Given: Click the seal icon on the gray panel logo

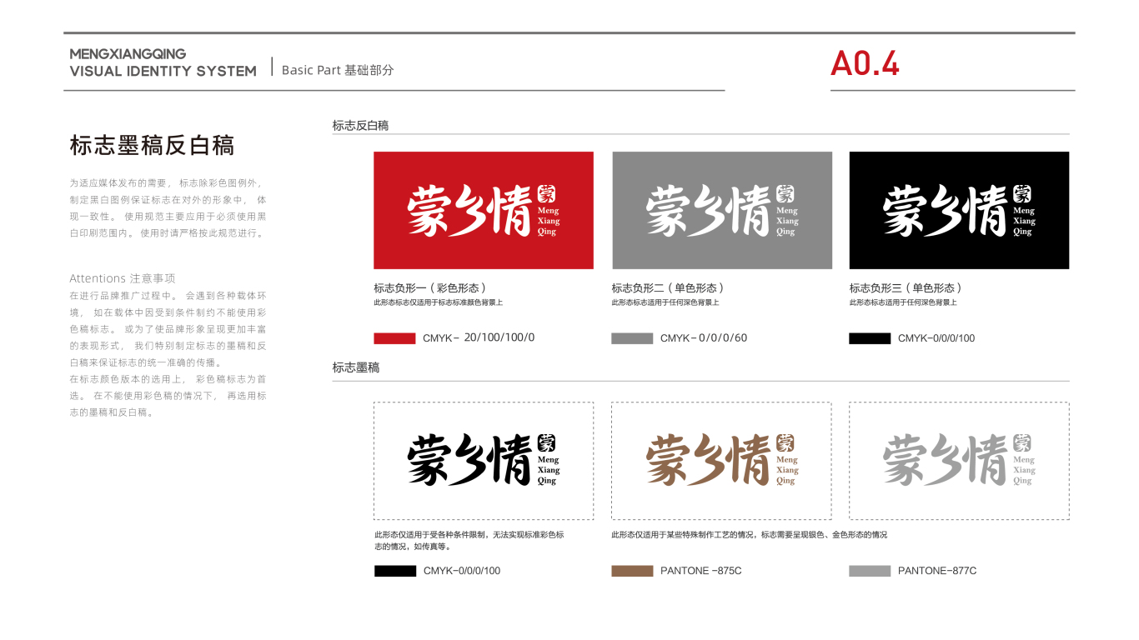Looking at the screenshot, I should (785, 193).
